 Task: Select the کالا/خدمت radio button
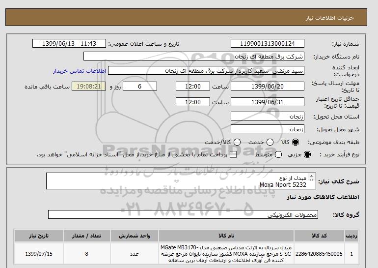pos(237,142)
